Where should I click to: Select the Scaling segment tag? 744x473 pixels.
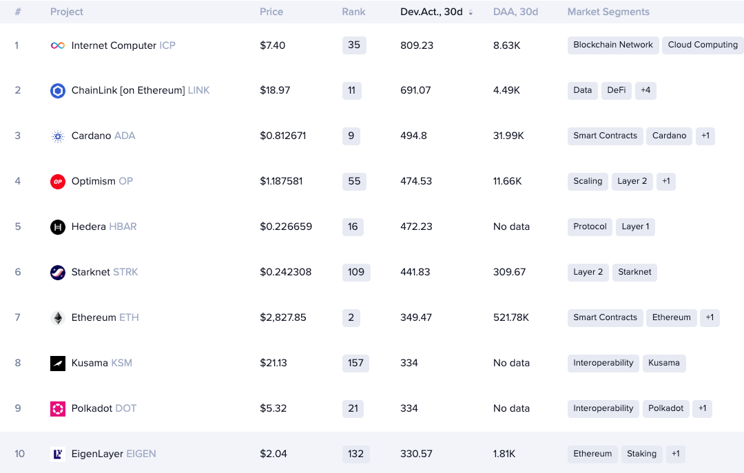[588, 181]
